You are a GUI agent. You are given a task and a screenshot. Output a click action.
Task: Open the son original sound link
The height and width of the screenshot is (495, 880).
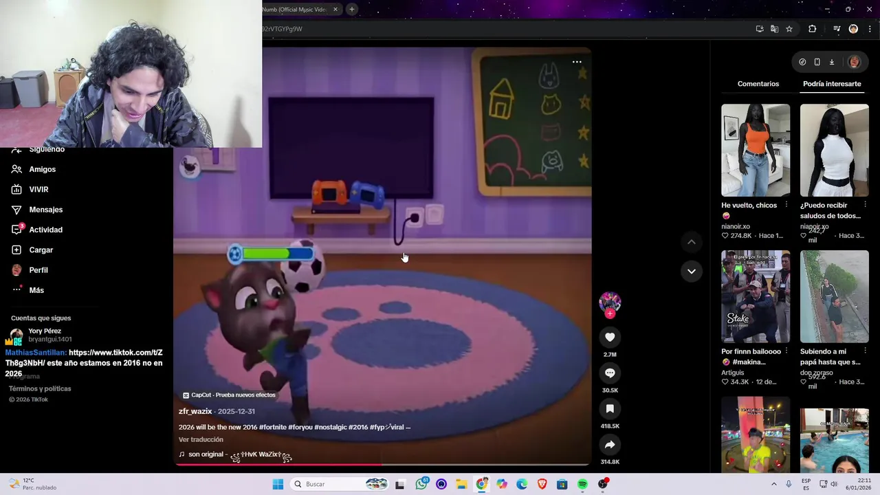click(x=236, y=454)
